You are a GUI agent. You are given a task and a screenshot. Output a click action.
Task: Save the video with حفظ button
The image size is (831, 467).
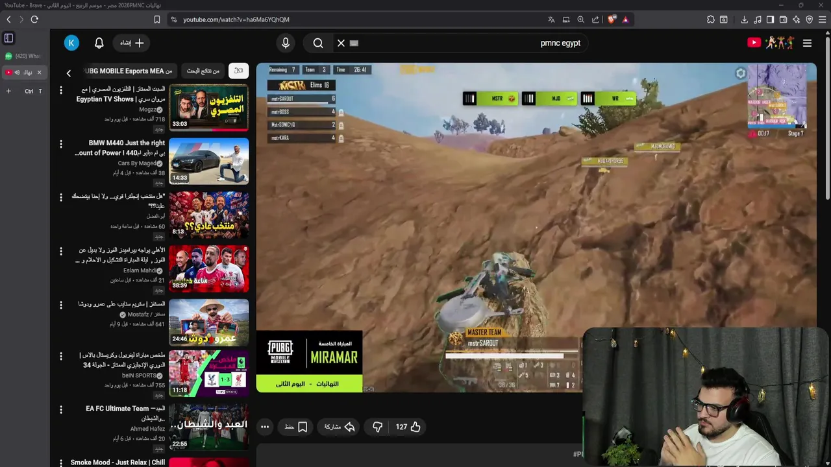click(x=296, y=427)
